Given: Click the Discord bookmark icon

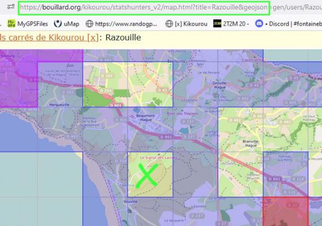Looking at the screenshot, I should pyautogui.click(x=259, y=24).
